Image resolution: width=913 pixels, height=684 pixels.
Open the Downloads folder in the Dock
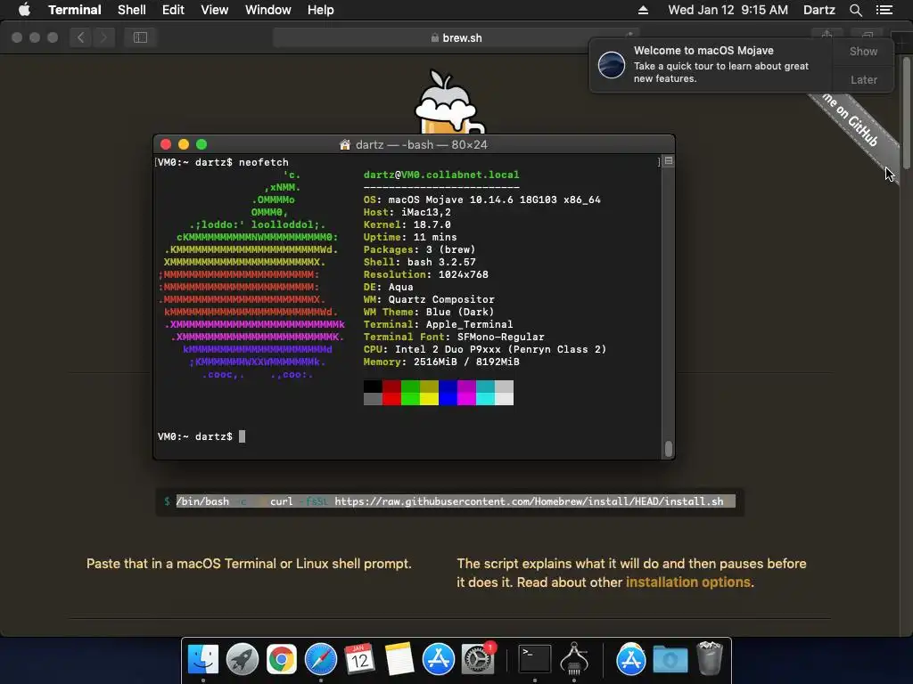(x=670, y=659)
